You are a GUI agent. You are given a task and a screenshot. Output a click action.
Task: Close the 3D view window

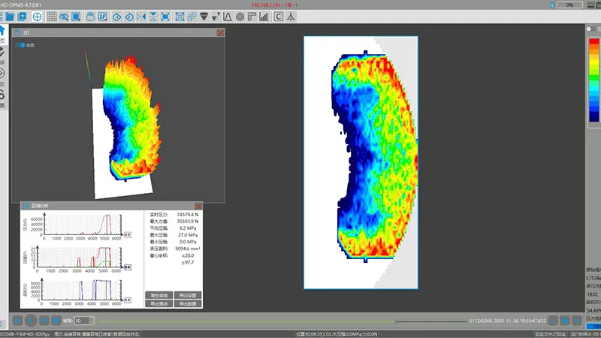(220, 33)
